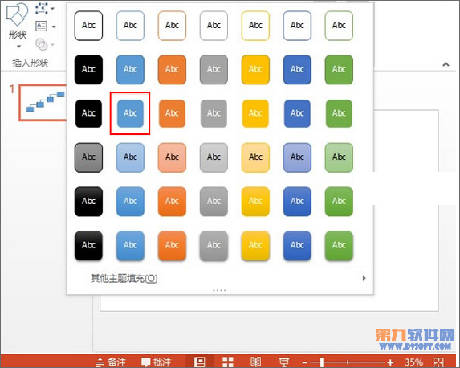Apply bottom-row orange intense Abc style
Image resolution: width=460 pixels, height=368 pixels.
click(x=172, y=246)
